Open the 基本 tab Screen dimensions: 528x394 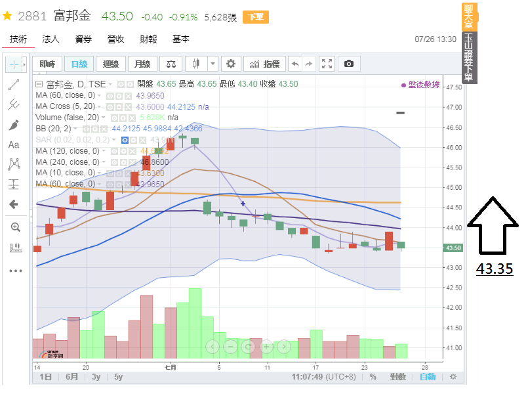[x=181, y=39]
